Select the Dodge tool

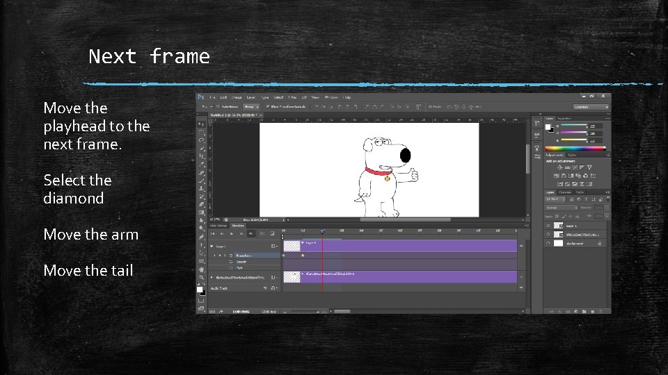click(x=202, y=228)
